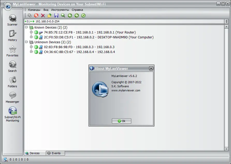Click the router icon for 192.168.0.1
Image resolution: width=231 pixels, height=164 pixels.
click(41, 32)
